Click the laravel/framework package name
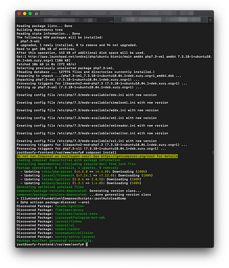 58,175
